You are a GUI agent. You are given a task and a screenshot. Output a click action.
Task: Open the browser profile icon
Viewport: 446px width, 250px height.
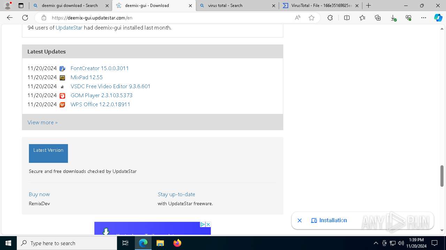coord(8,6)
